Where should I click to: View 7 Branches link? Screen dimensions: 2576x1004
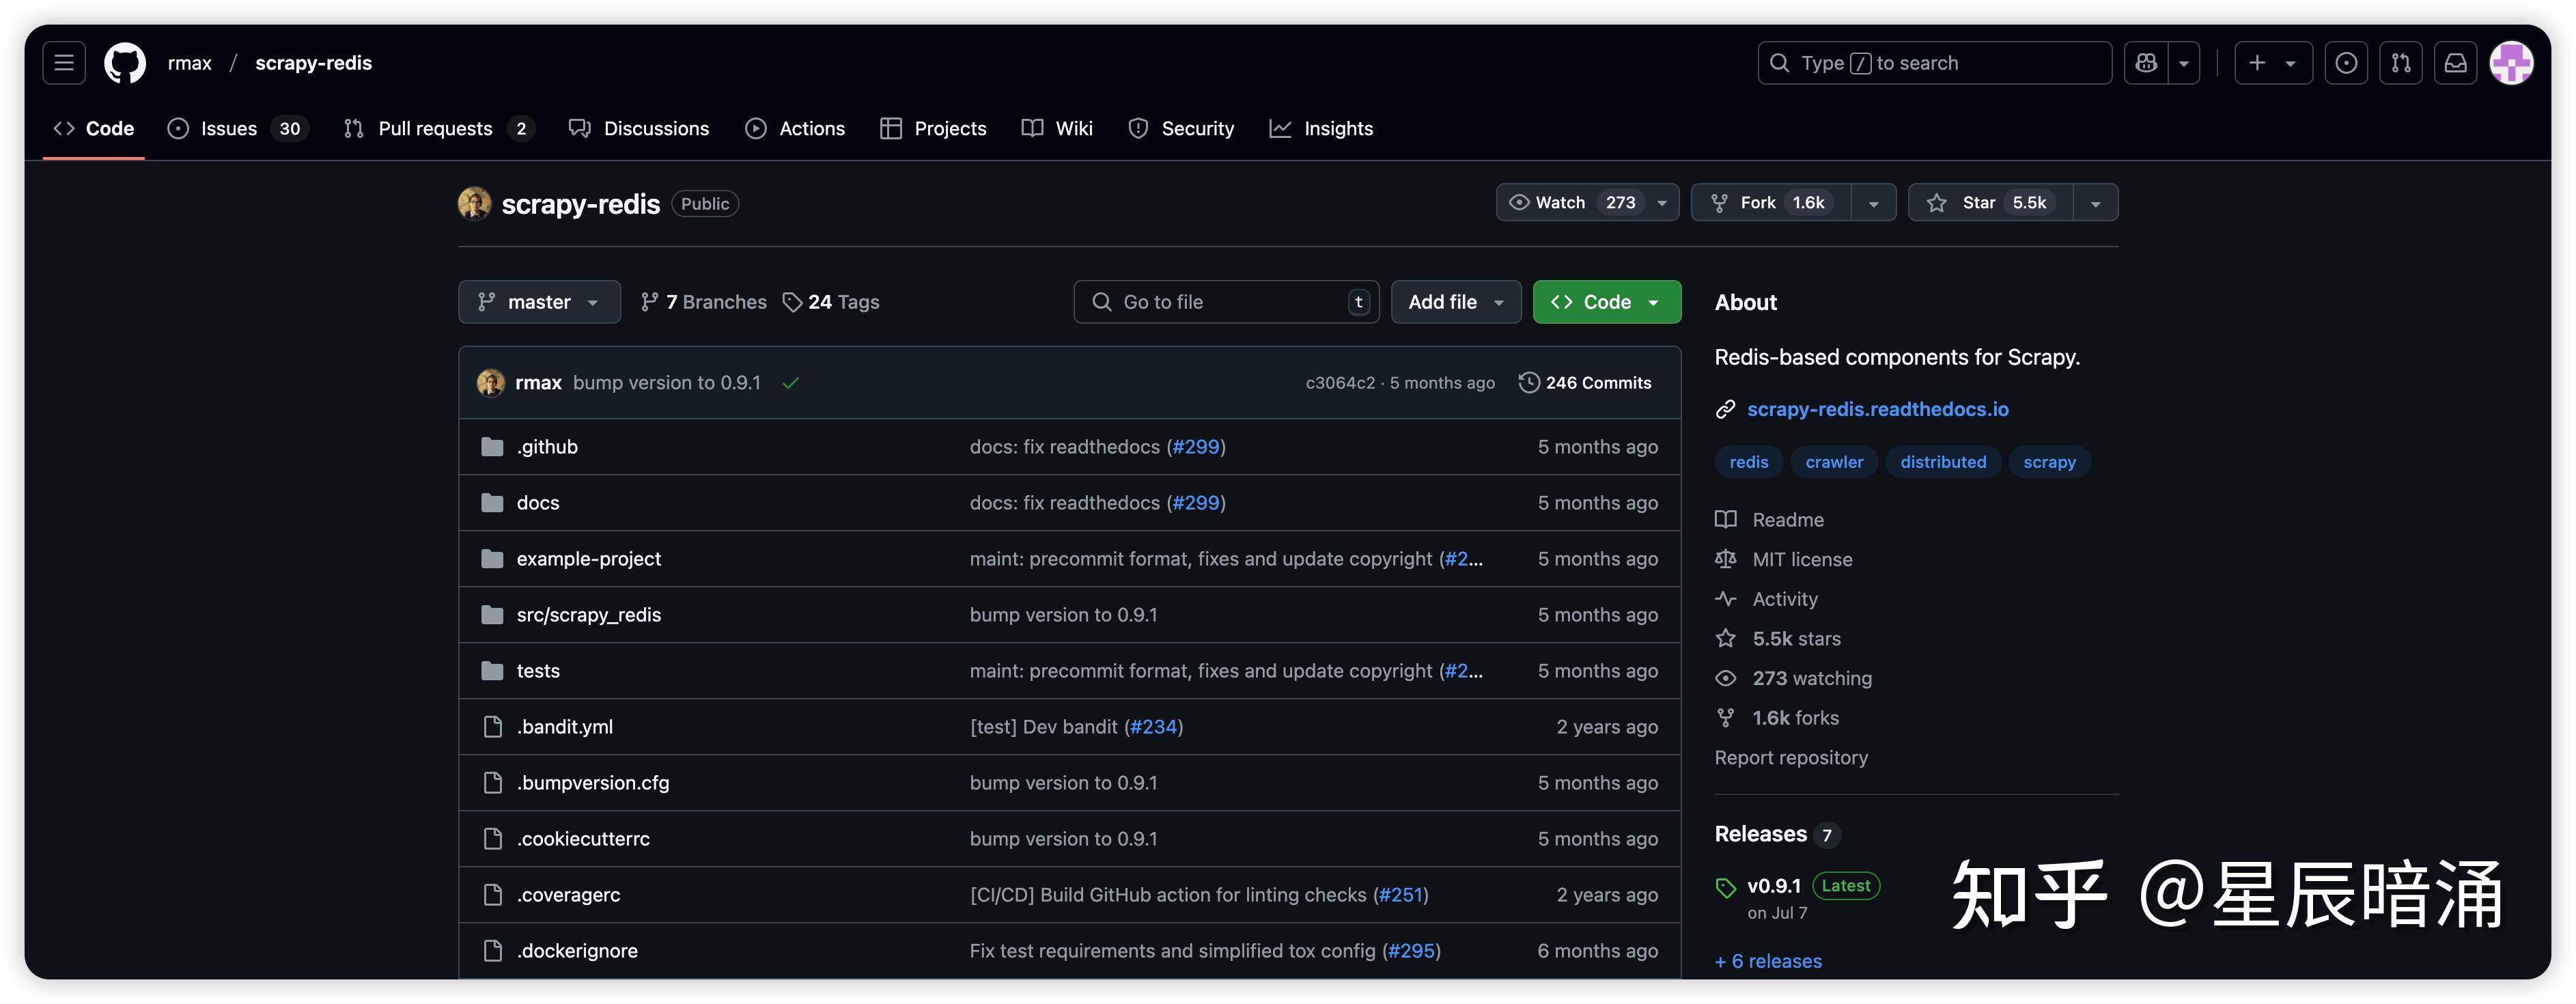click(x=704, y=302)
